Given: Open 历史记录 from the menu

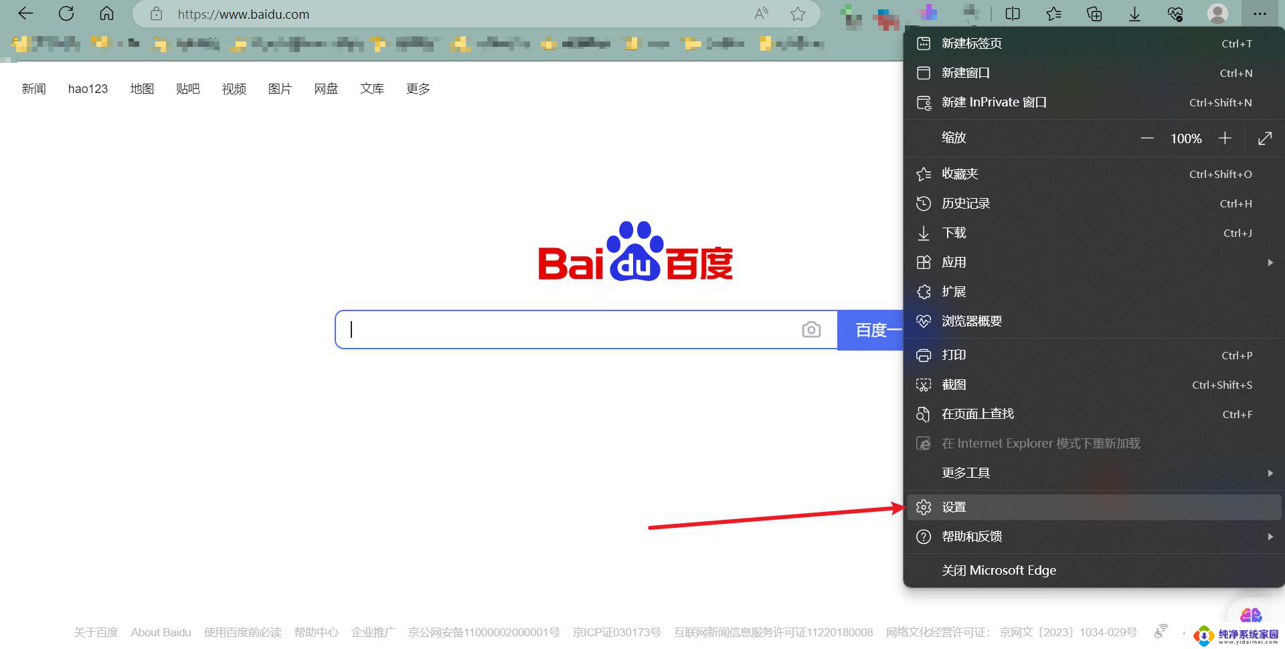Looking at the screenshot, I should point(1094,203).
